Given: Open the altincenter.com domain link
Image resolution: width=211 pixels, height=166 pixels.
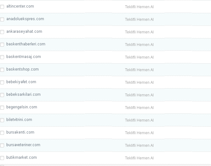Looking at the screenshot, I should click(x=20, y=6).
